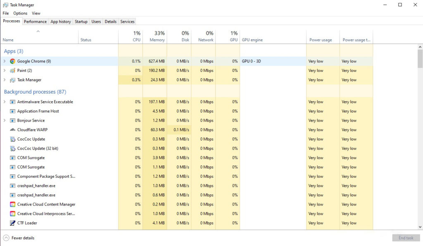The width and height of the screenshot is (423, 246).
Task: Click the Paint application icon
Action: coord(14,70)
